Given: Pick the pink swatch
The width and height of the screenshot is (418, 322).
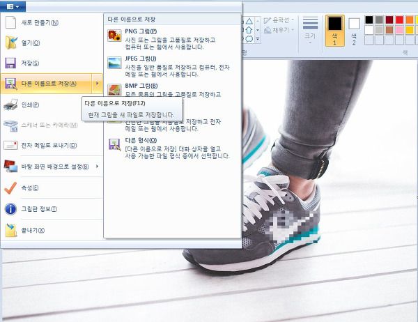Looking at the screenshot, I should coord(399,30).
